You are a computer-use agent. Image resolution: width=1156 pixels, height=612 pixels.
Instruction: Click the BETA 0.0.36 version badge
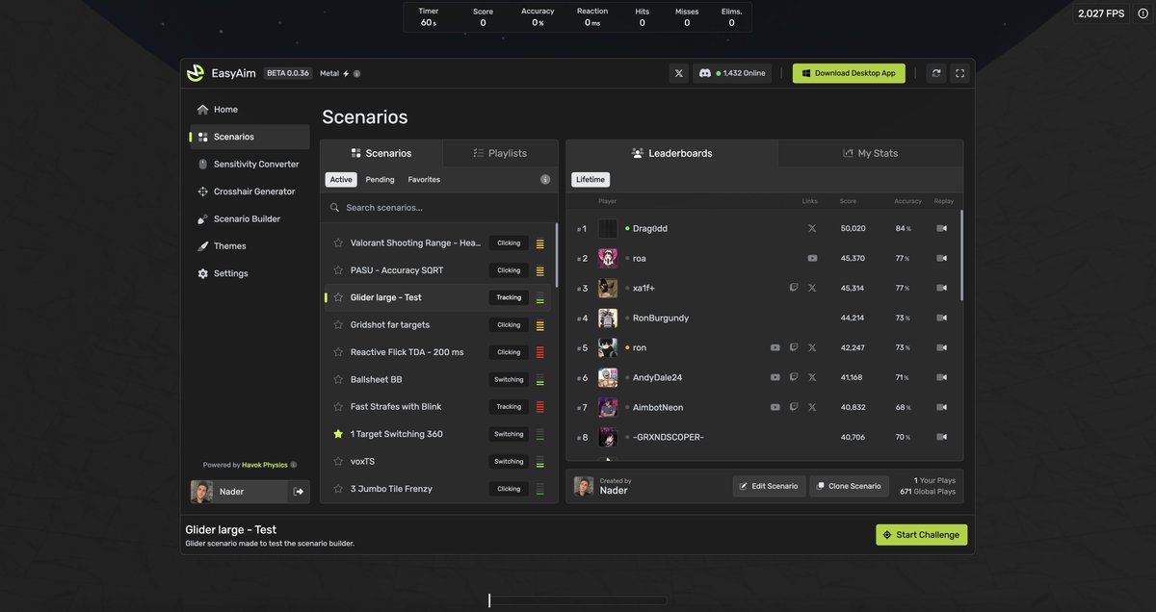click(x=288, y=73)
